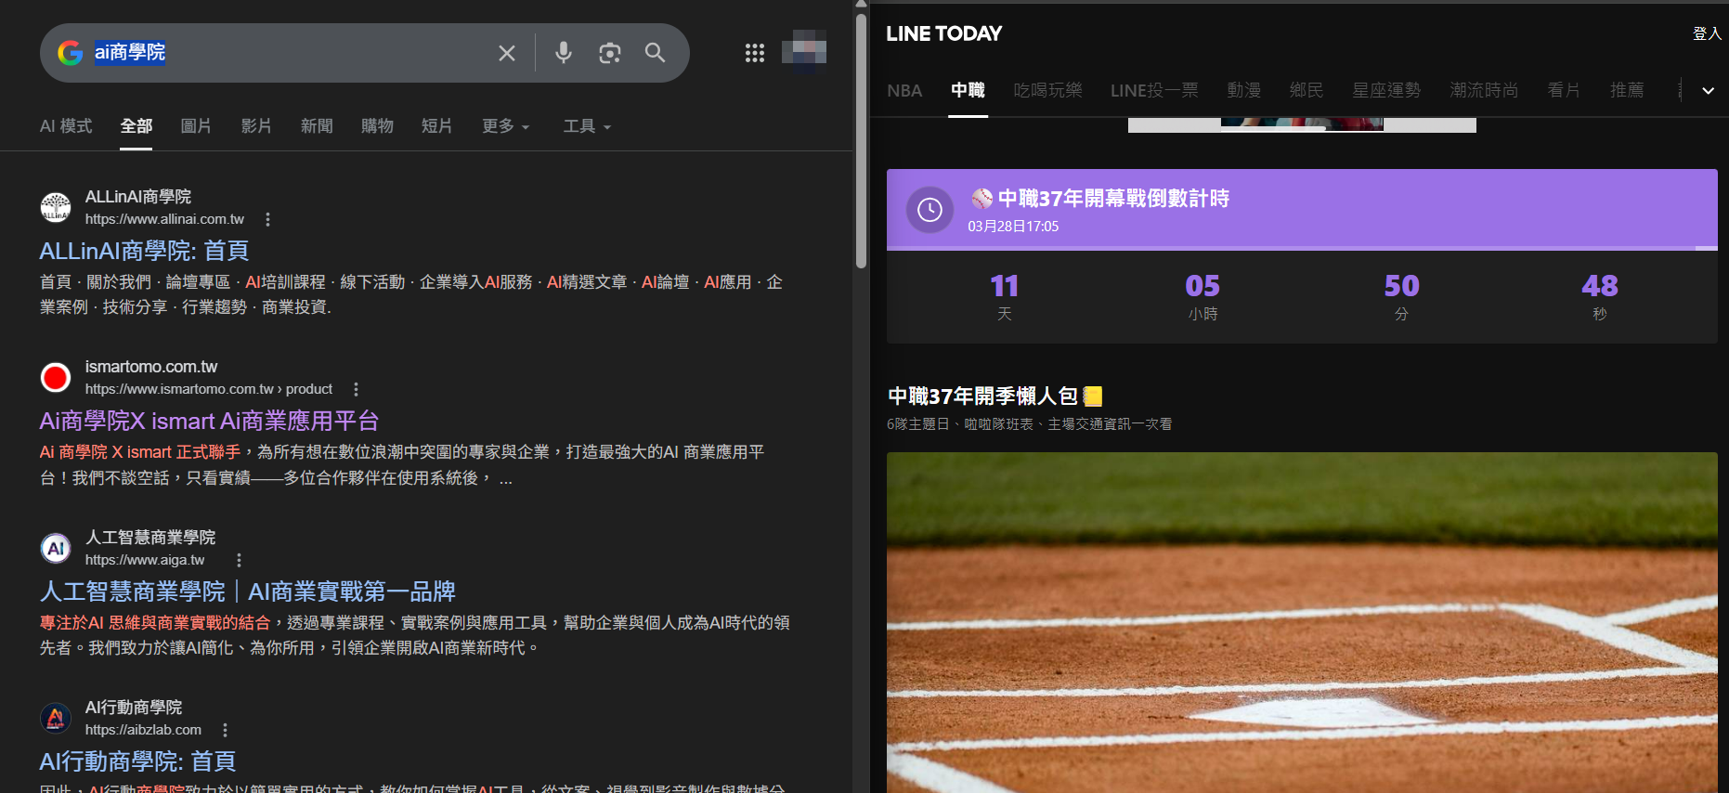Clear the search box text
Viewport: 1729px width, 793px height.
click(506, 53)
